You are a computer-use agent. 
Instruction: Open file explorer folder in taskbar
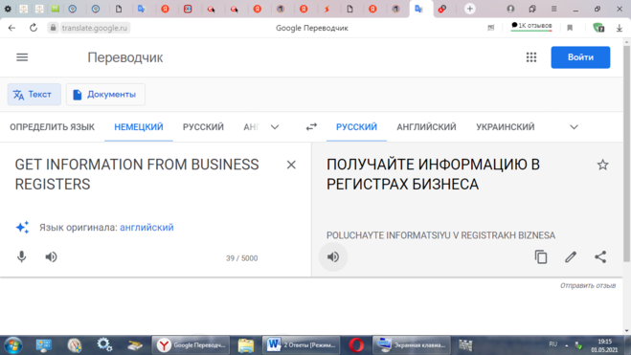tap(245, 344)
